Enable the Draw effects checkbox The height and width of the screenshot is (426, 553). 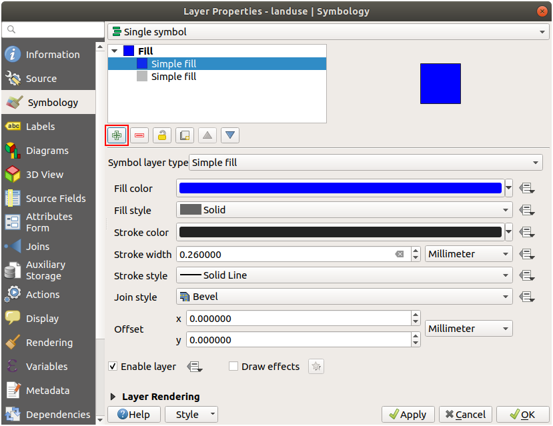[x=233, y=367]
